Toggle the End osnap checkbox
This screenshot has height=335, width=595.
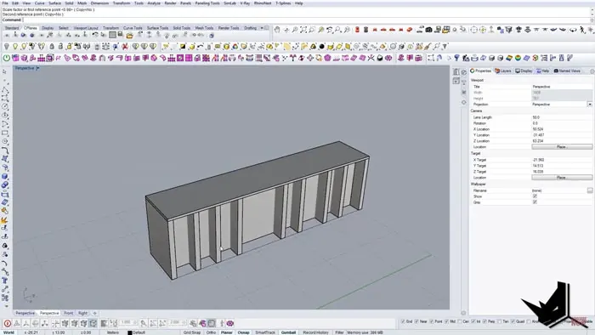[403, 321]
